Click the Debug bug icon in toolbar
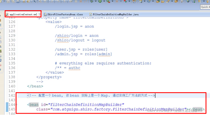Image resolution: width=210 pixels, height=115 pixels. click(x=92, y=1)
